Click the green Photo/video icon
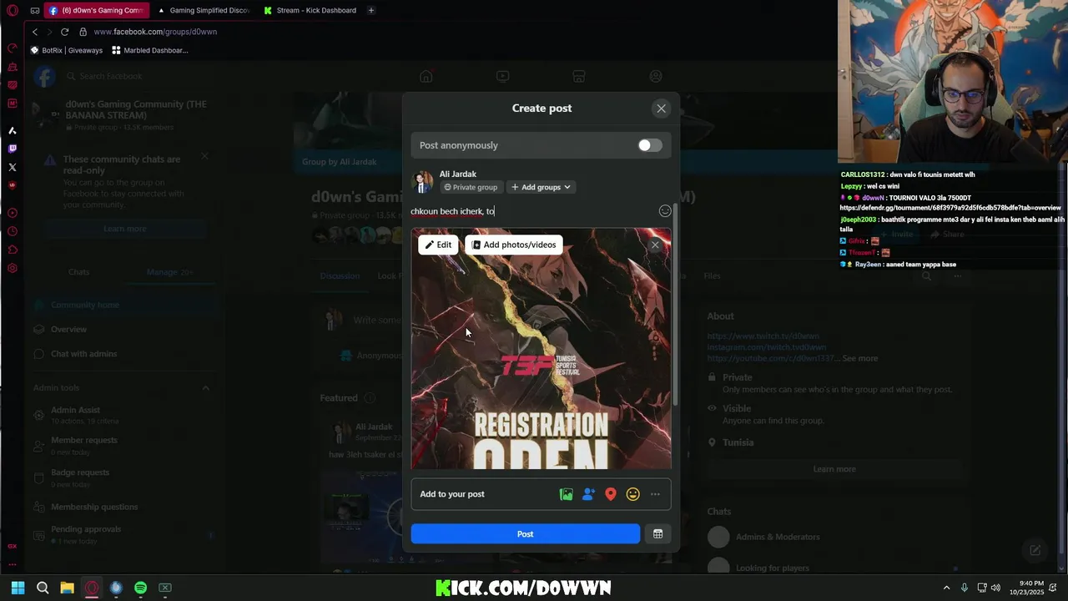 pos(567,494)
